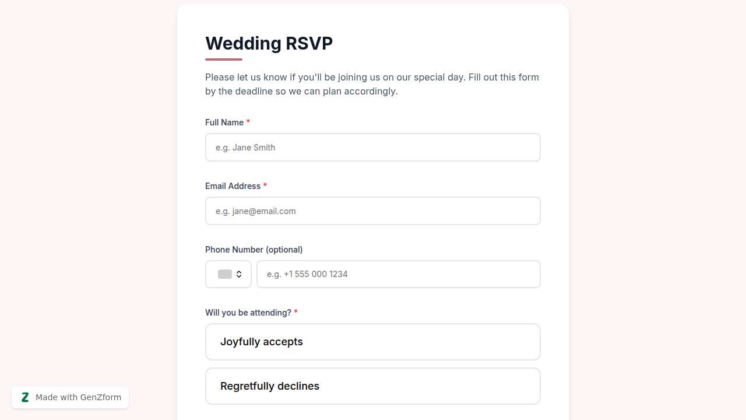The height and width of the screenshot is (420, 746).
Task: Click the Email Address input field
Action: click(x=372, y=211)
